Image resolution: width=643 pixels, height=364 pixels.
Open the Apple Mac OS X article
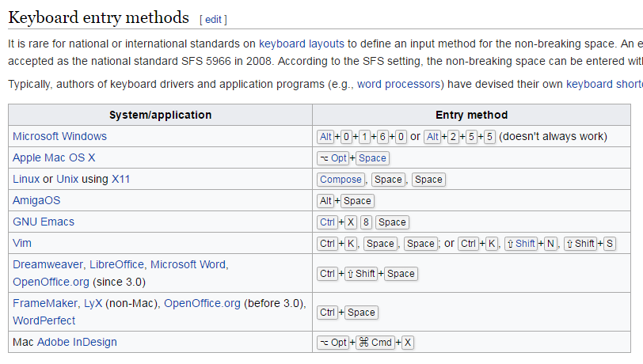pos(54,157)
